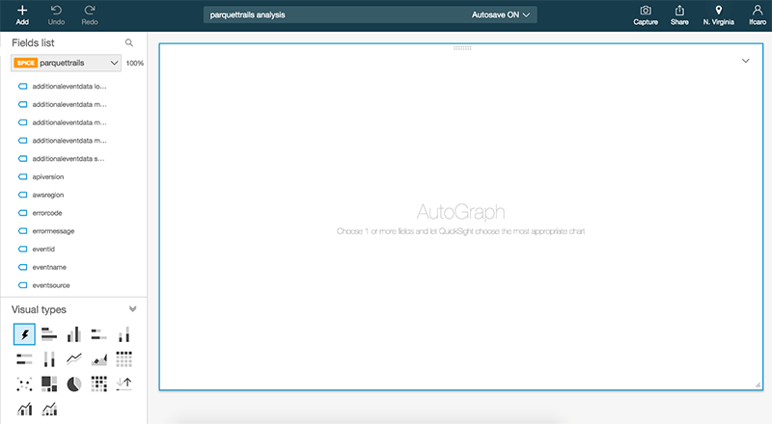Choose the clustered bar combo chart

tap(24, 409)
